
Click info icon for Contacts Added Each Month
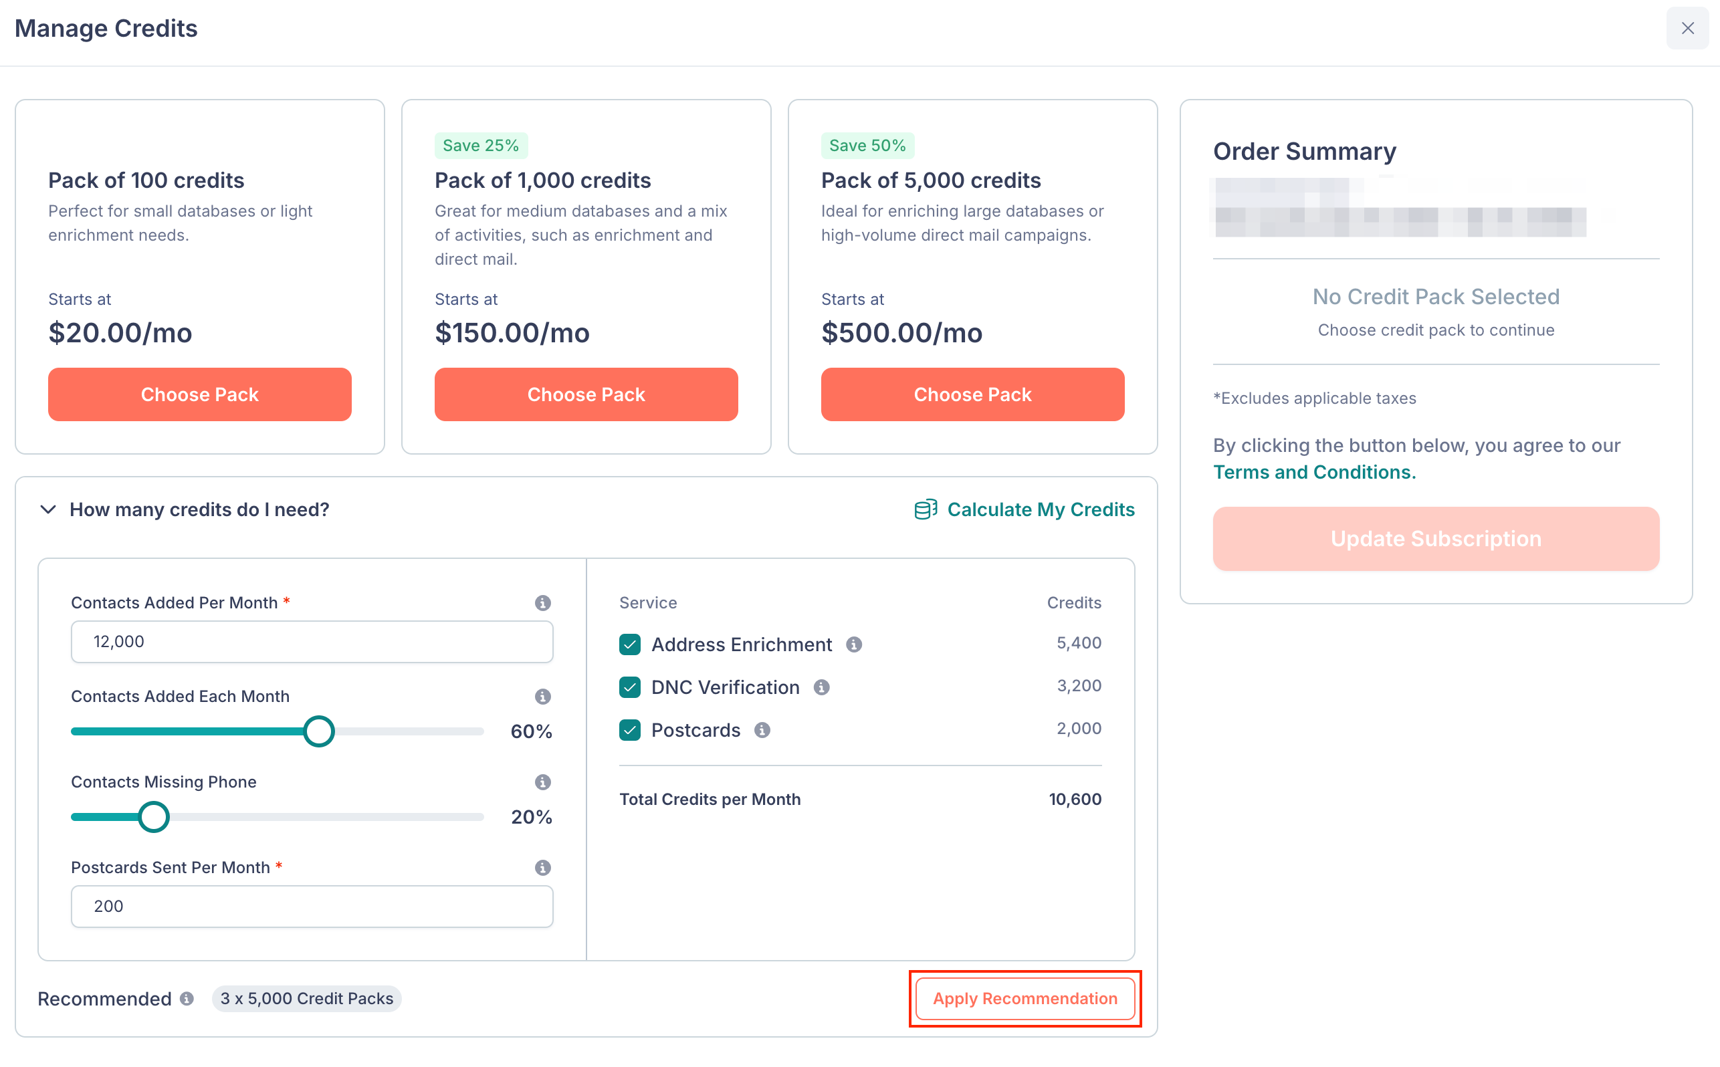pos(542,697)
